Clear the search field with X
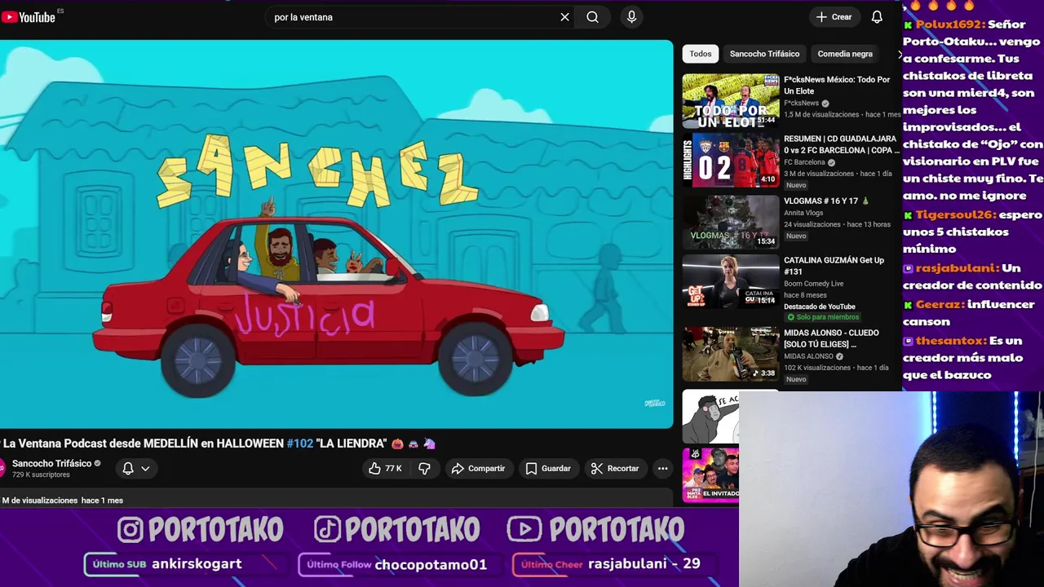The height and width of the screenshot is (587, 1044). point(564,17)
